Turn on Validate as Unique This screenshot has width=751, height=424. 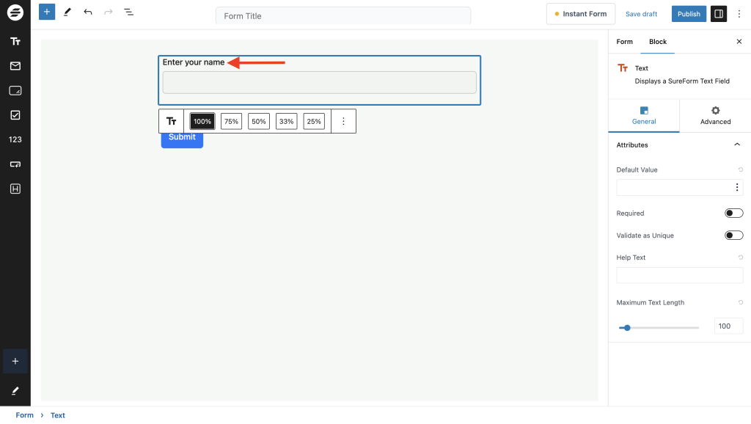(x=733, y=235)
